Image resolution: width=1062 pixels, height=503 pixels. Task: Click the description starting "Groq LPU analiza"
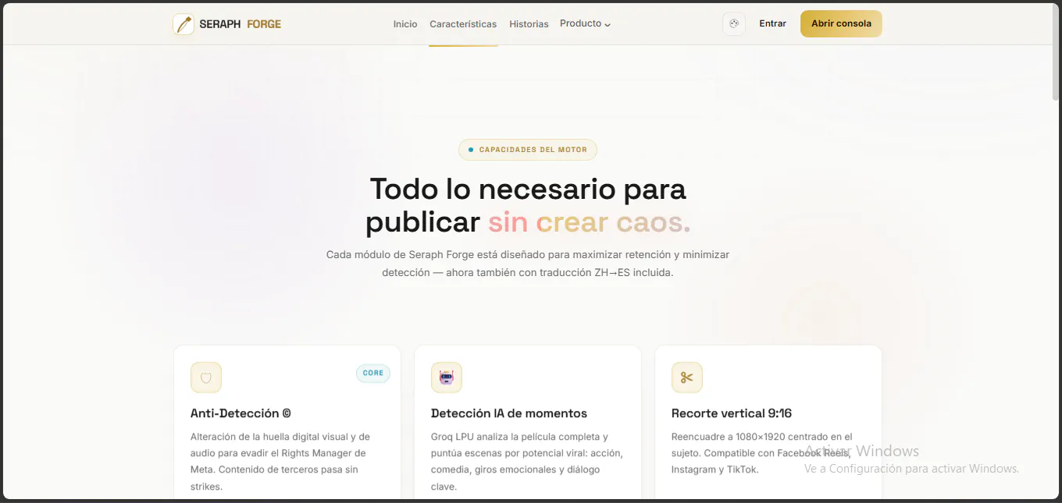pos(527,462)
